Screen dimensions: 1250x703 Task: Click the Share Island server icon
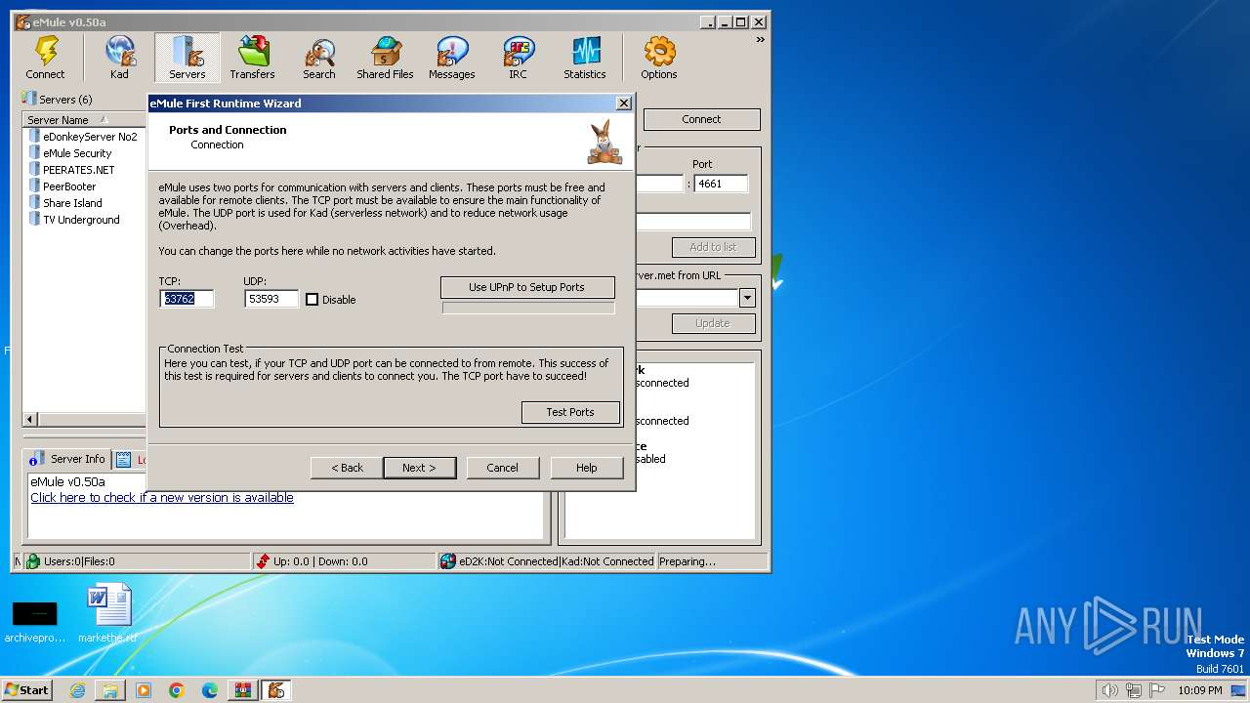pyautogui.click(x=34, y=203)
